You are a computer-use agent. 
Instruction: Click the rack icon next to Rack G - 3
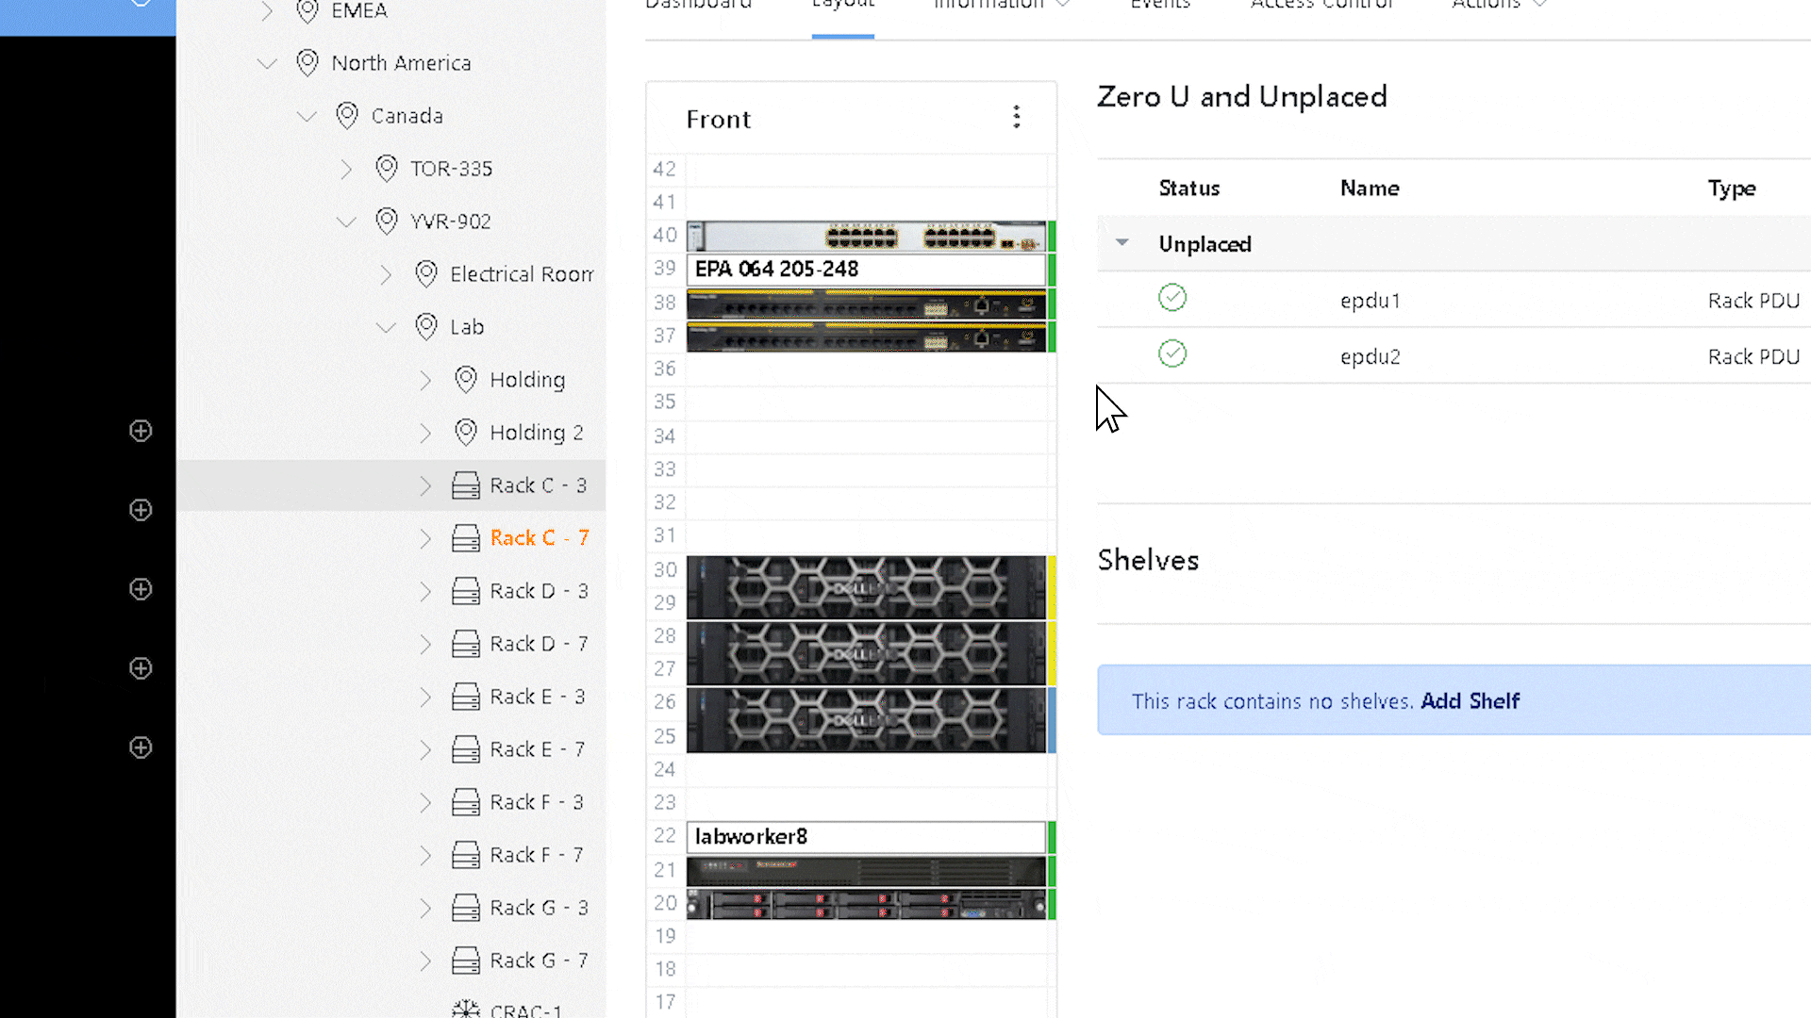coord(465,907)
